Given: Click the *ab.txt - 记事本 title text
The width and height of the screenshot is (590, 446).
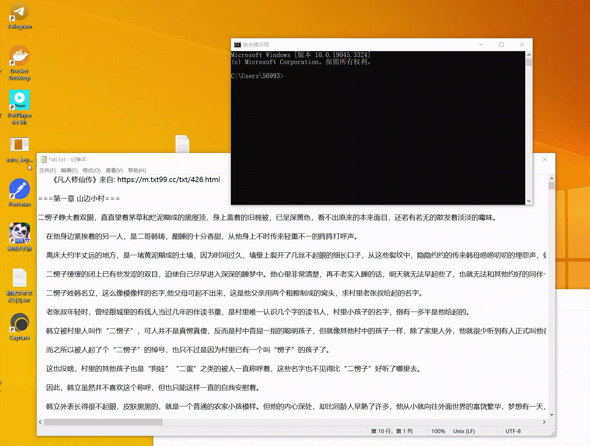Looking at the screenshot, I should point(68,159).
